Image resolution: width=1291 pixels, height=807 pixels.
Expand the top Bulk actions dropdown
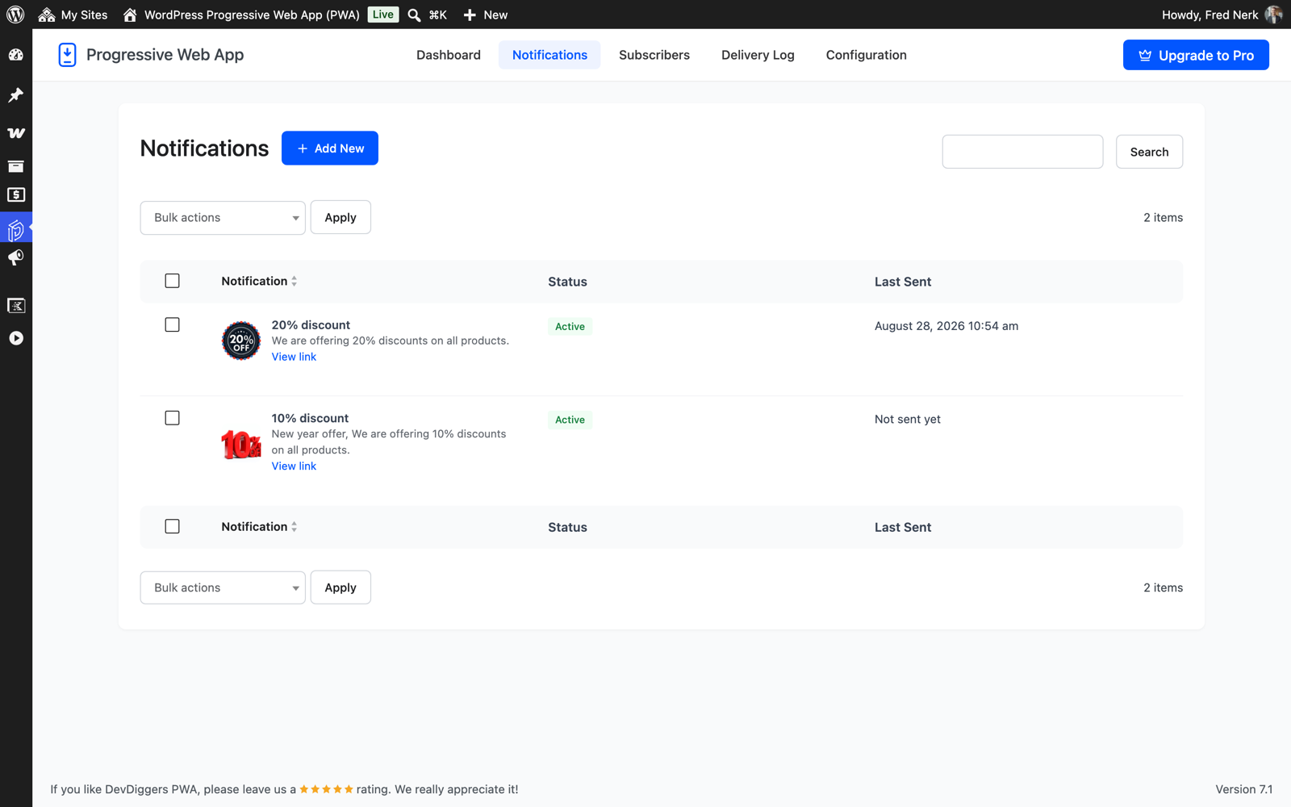coord(223,218)
